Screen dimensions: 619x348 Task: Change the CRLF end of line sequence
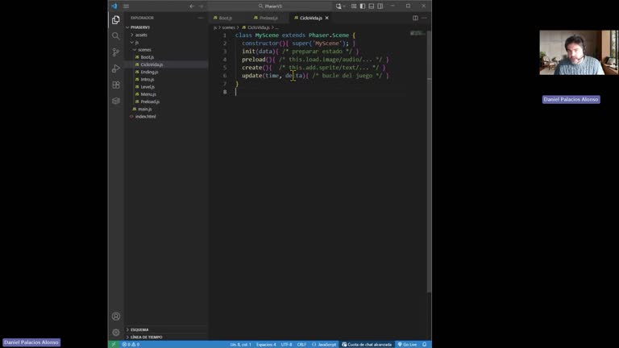pyautogui.click(x=301, y=345)
